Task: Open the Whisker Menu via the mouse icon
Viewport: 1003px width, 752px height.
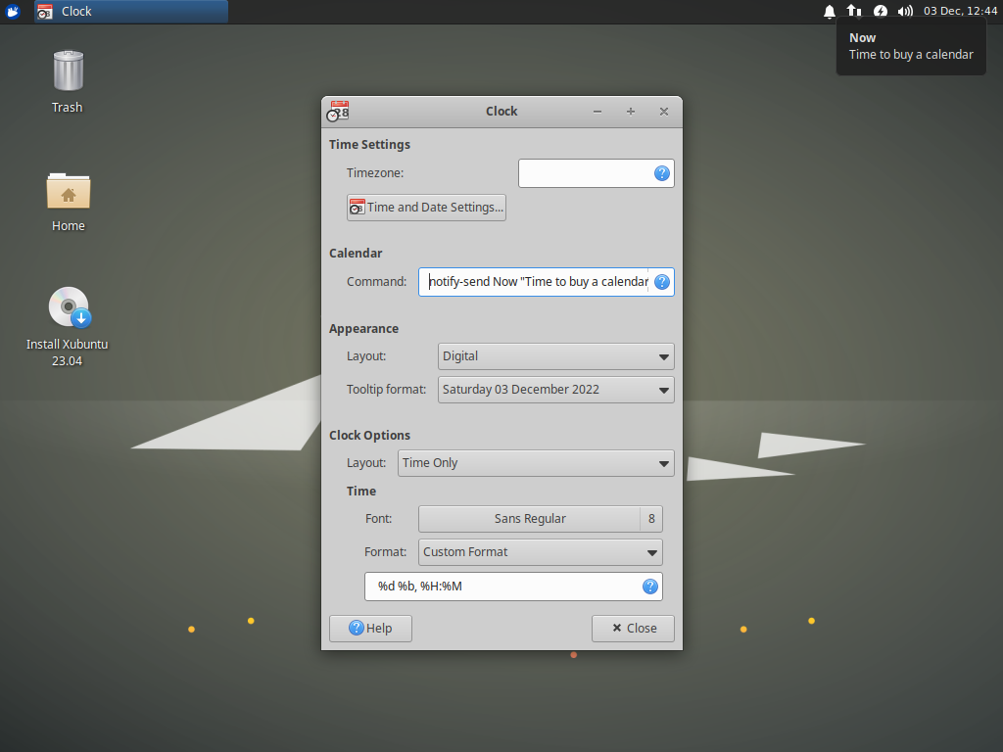Action: [12, 11]
